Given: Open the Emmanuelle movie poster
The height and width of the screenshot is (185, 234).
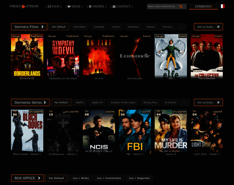Looking at the screenshot, I should (135, 56).
